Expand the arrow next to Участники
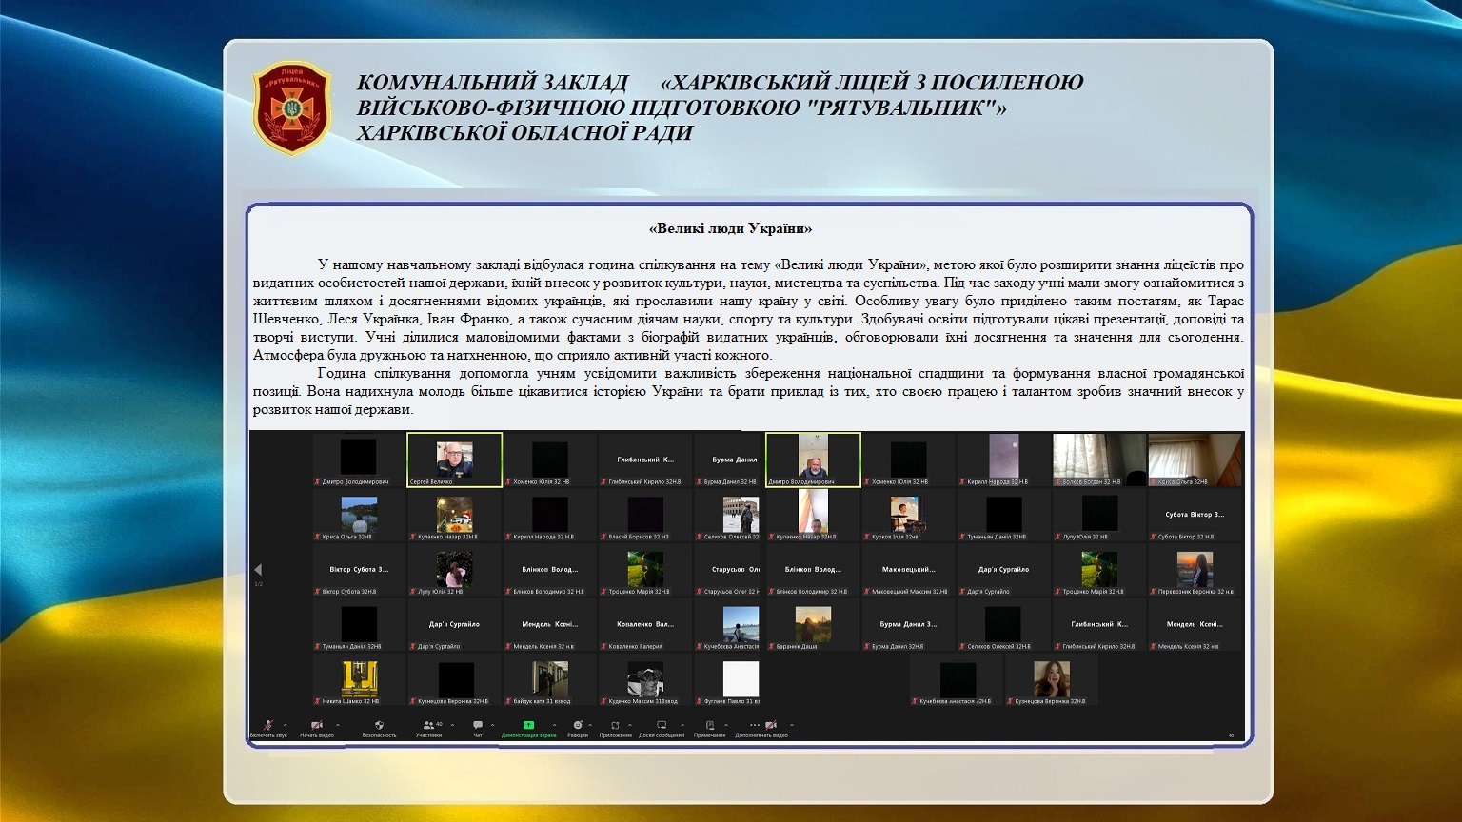This screenshot has width=1462, height=822. point(450,725)
